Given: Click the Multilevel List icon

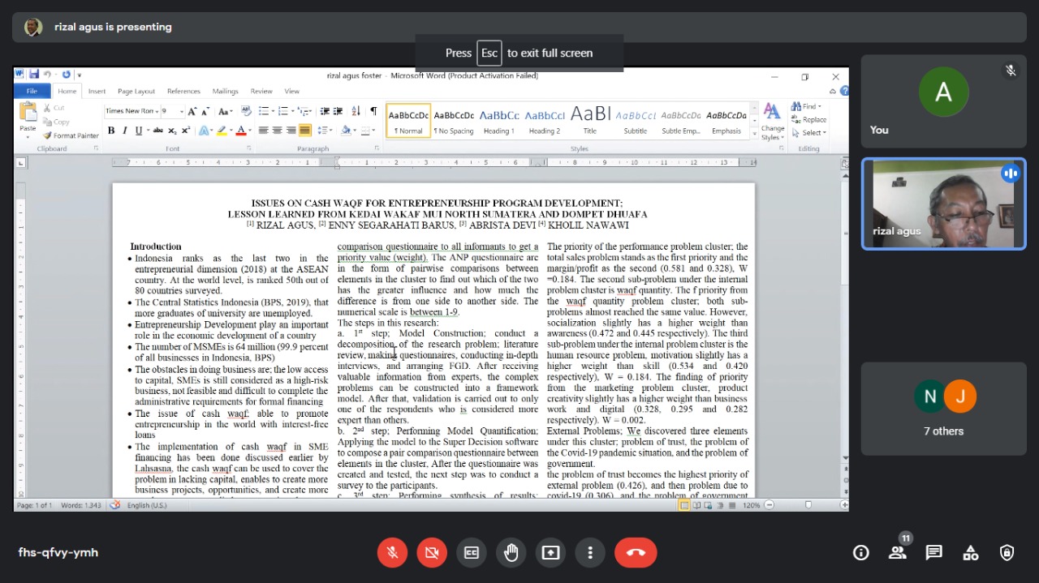Looking at the screenshot, I should click(304, 112).
